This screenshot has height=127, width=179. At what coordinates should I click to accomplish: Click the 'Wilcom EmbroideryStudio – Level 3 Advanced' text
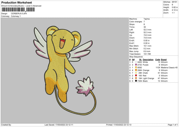(x=21, y=6)
